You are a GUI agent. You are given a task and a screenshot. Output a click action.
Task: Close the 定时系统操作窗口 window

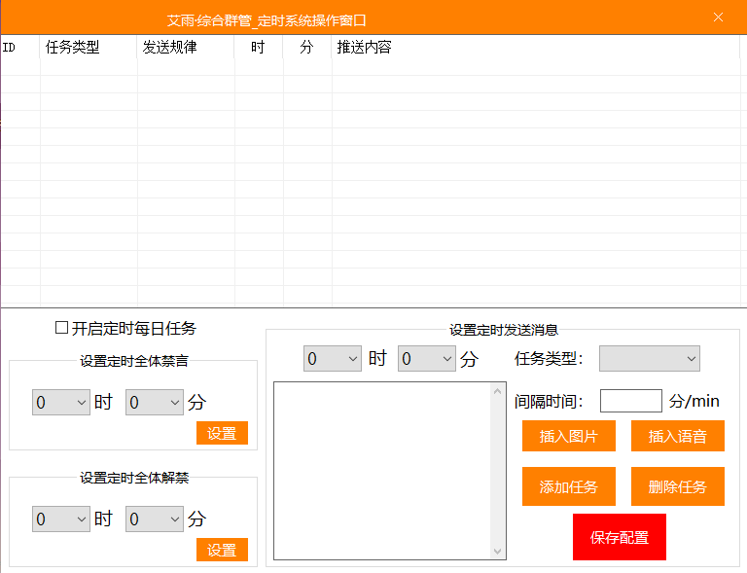719,18
